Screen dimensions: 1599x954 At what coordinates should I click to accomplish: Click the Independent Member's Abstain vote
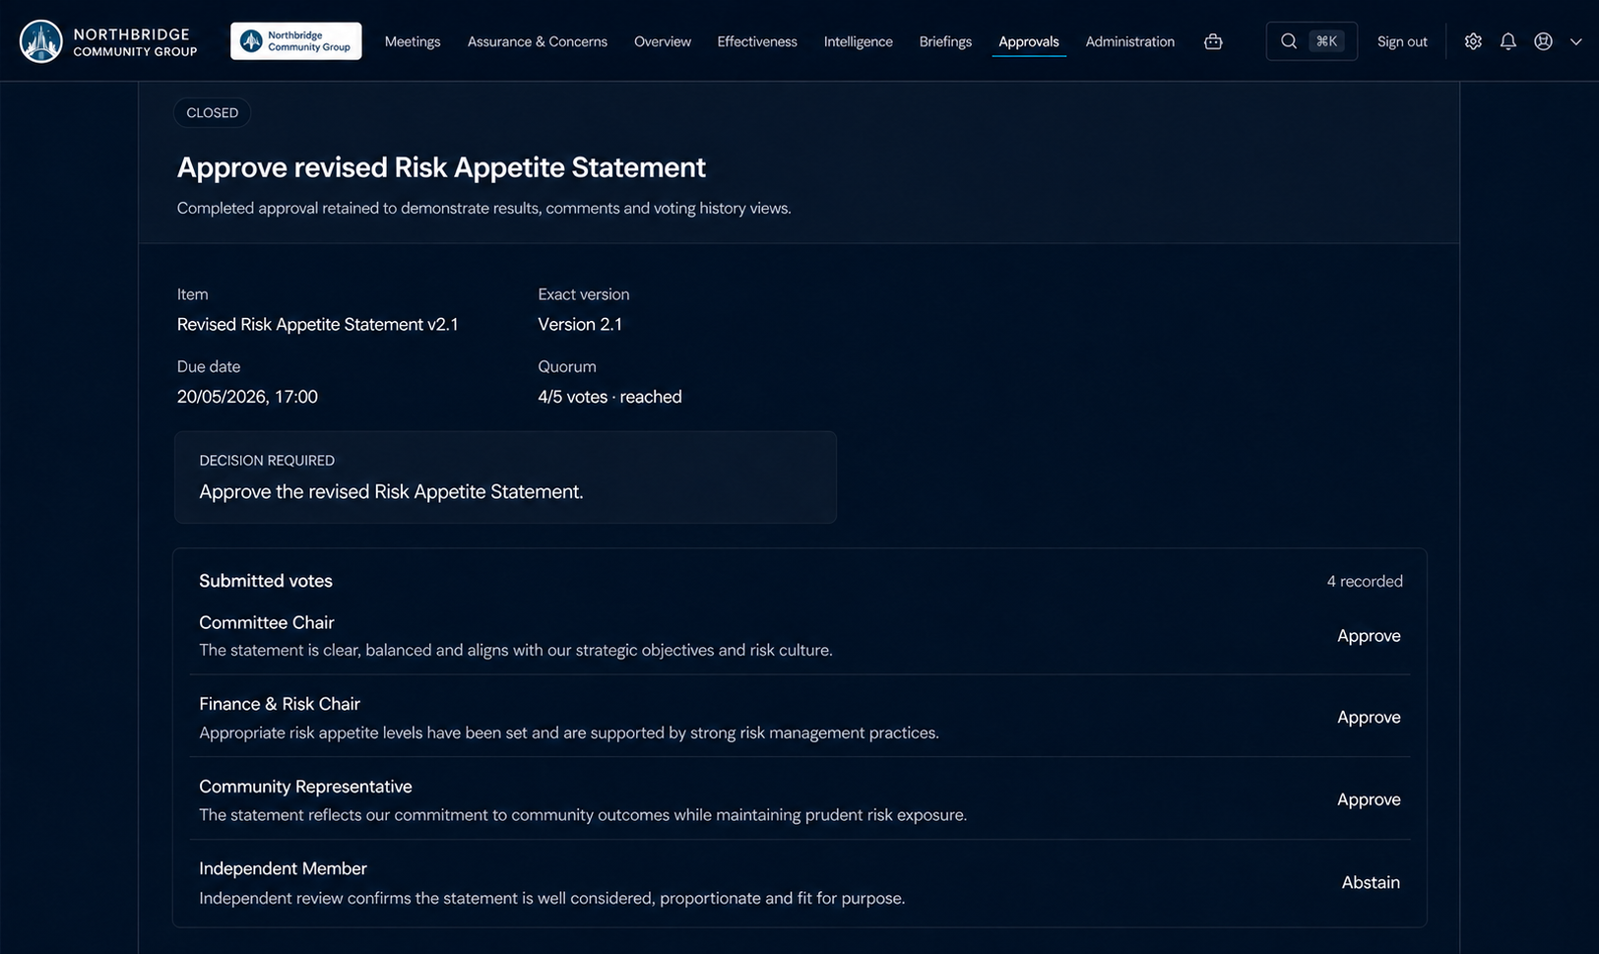tap(1371, 882)
